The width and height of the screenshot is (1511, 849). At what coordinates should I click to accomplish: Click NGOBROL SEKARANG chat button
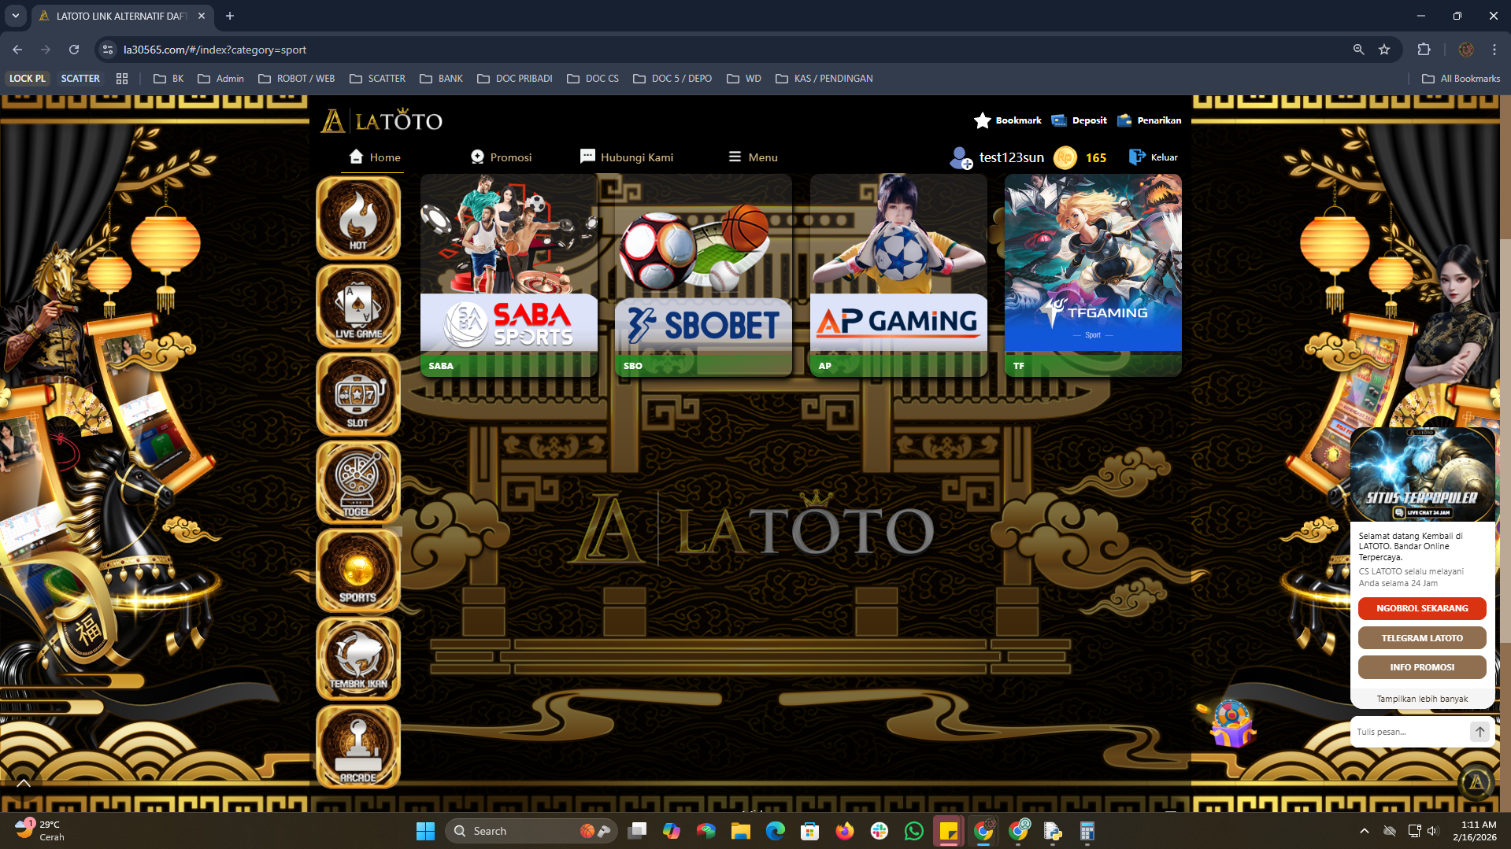pyautogui.click(x=1422, y=608)
